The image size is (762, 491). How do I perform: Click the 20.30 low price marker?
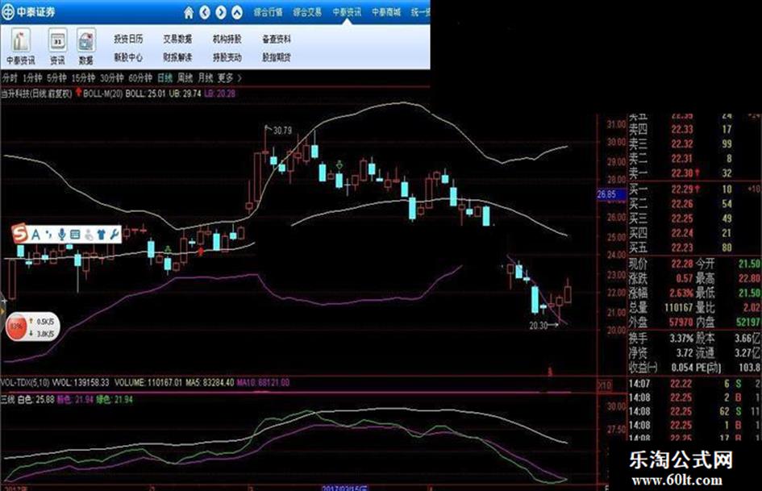pos(539,326)
